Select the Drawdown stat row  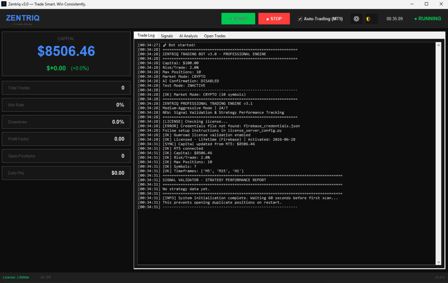pos(66,122)
